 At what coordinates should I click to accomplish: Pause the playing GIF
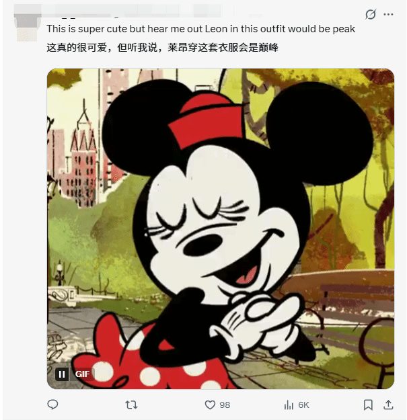point(62,374)
